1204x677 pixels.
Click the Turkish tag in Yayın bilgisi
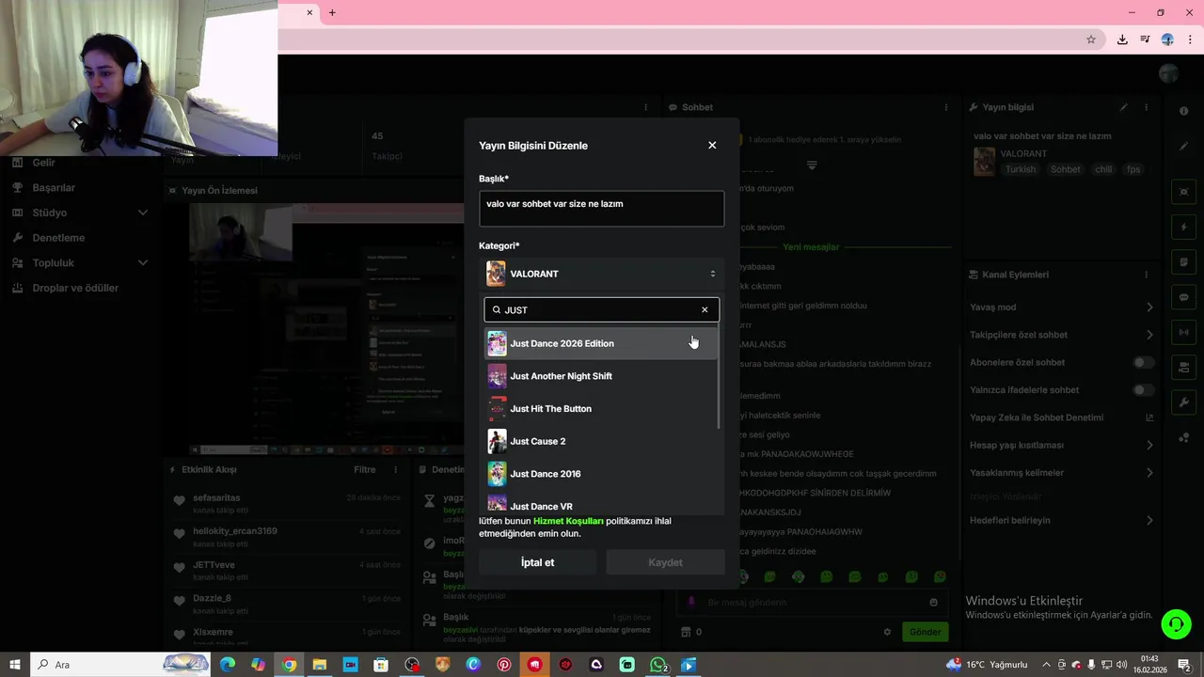click(1020, 169)
